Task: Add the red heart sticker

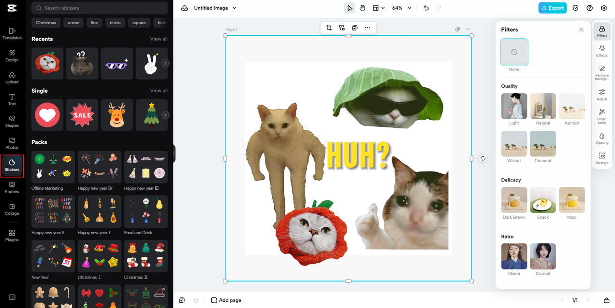Action: click(x=47, y=115)
